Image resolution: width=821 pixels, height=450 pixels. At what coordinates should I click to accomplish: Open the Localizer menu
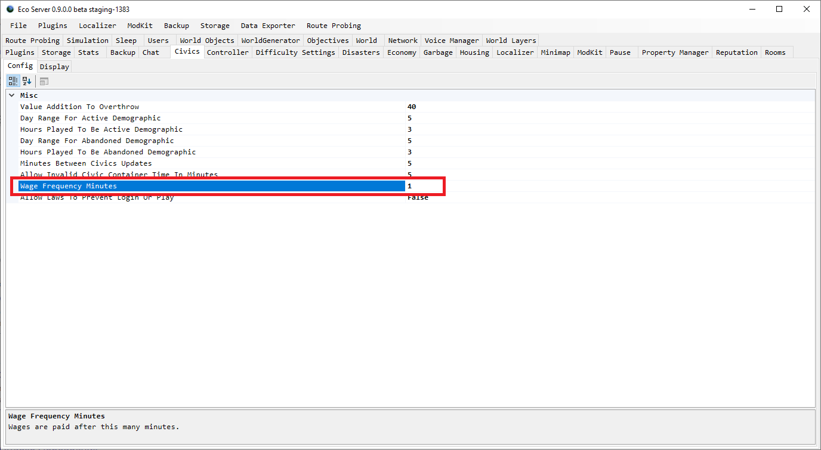(97, 26)
